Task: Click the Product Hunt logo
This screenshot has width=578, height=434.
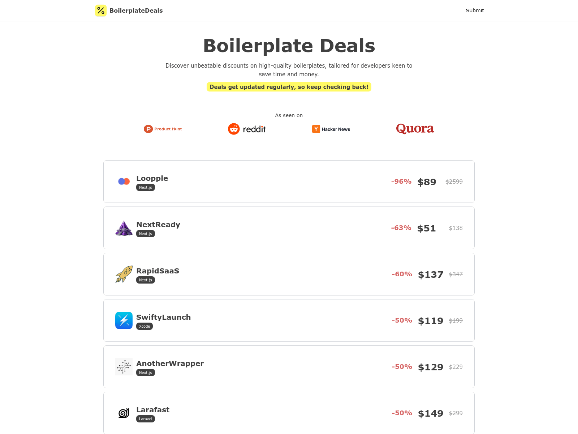Action: click(163, 129)
